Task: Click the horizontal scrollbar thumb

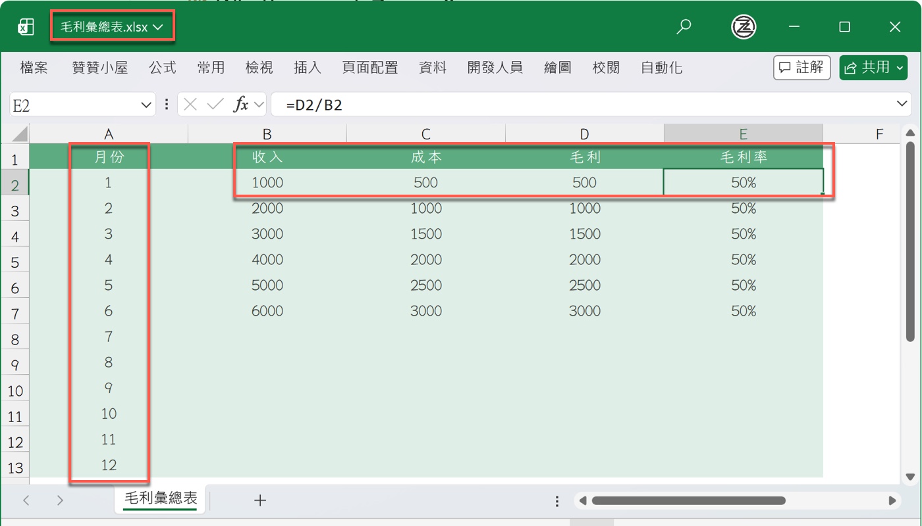Action: (x=689, y=500)
